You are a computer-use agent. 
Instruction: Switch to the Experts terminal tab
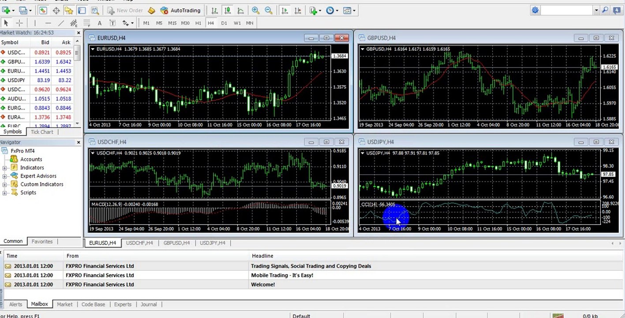pos(123,304)
